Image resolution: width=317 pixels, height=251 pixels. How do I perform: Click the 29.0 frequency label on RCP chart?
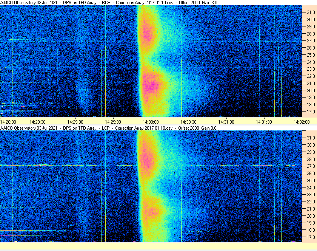(311, 27)
